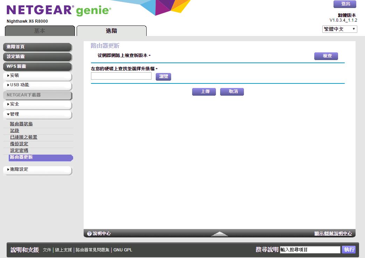Open the 文件 documentation link

(x=47, y=250)
